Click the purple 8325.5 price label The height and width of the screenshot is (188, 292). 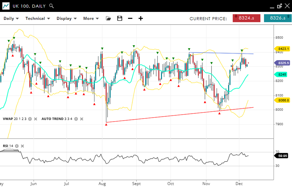coord(283,63)
